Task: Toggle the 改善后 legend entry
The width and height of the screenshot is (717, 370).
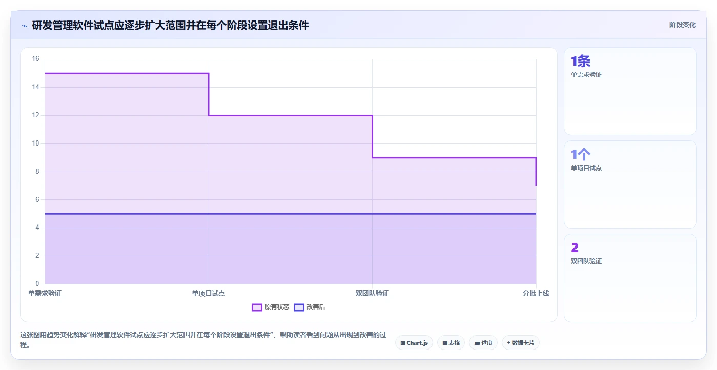Action: (310, 307)
